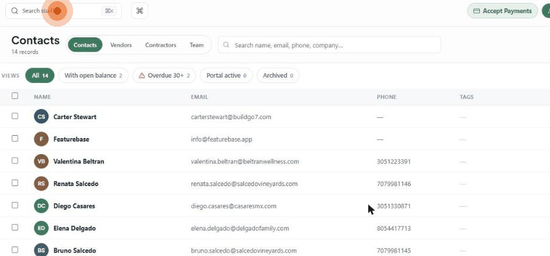This screenshot has height=256, width=550.
Task: Open Bruno Salcedo's contact record
Action: click(75, 251)
